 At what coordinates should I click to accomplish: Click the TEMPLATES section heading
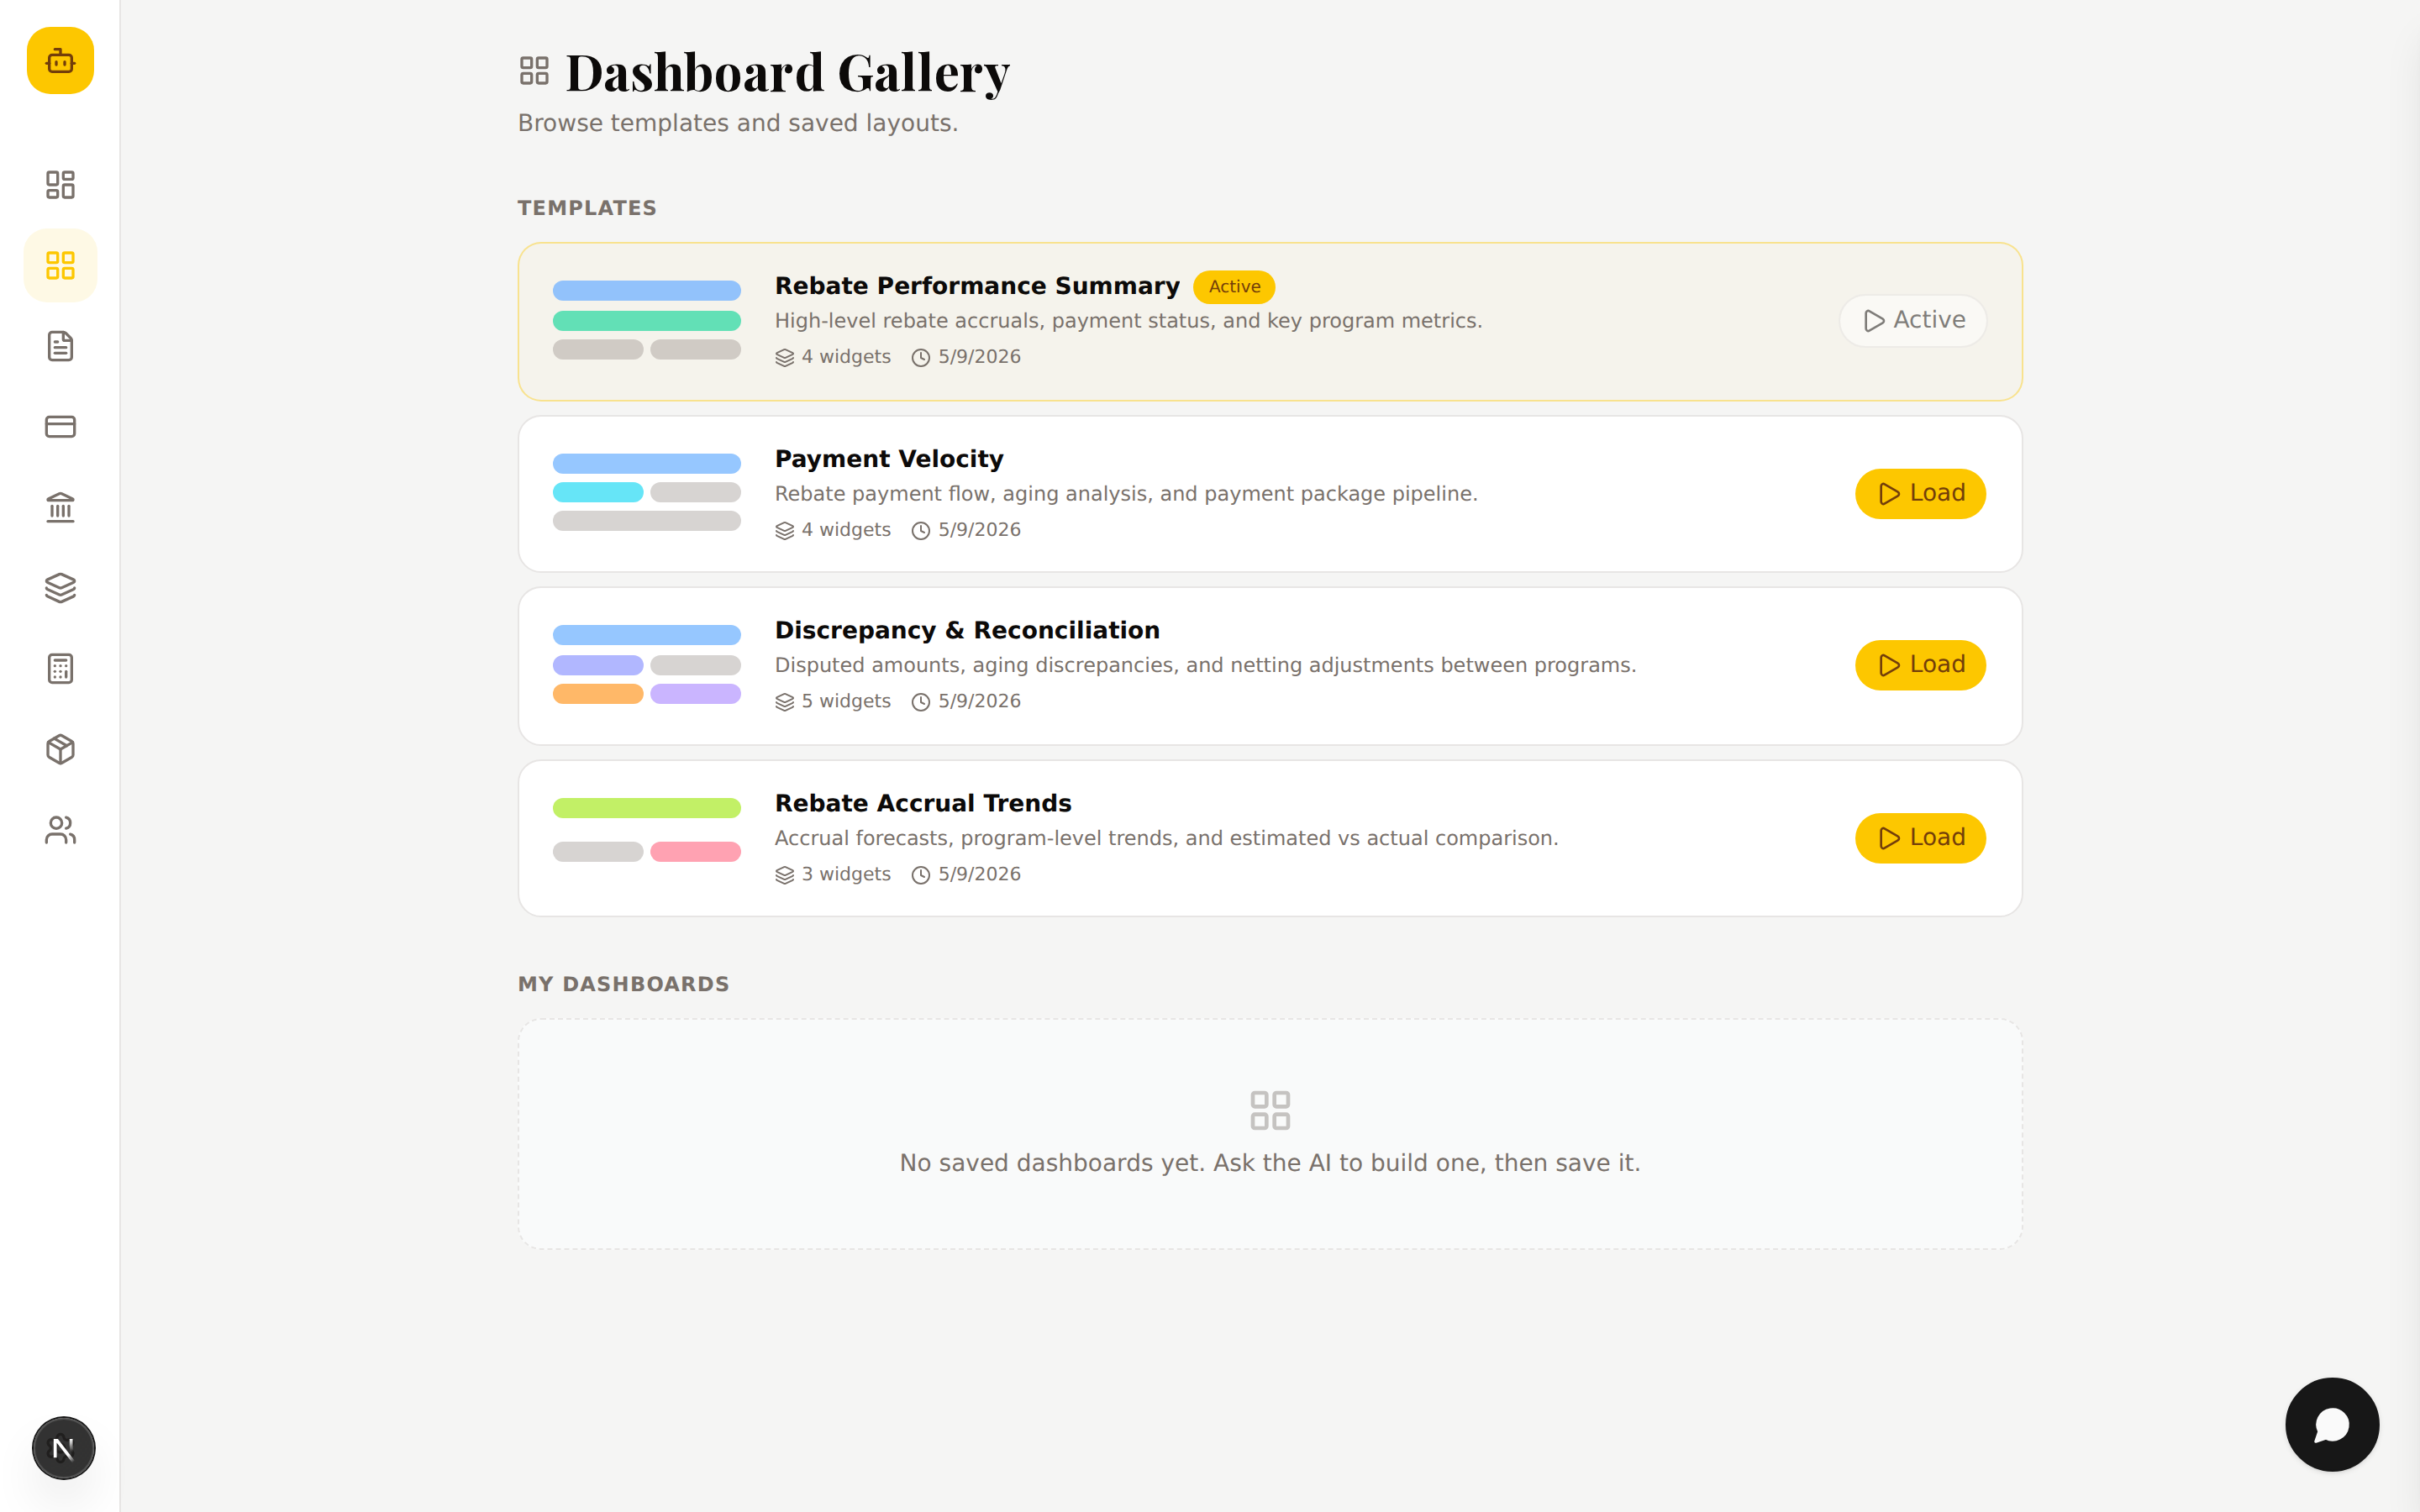587,208
